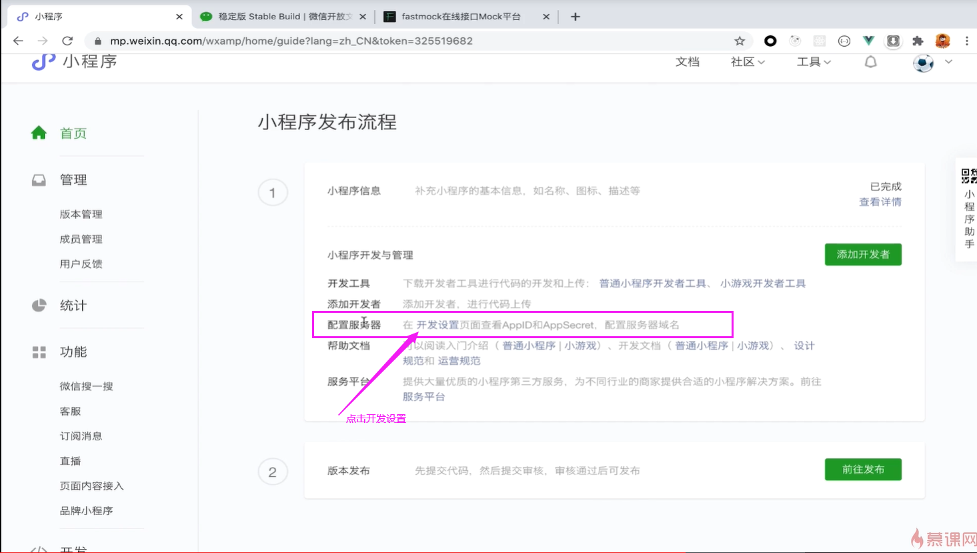The image size is (977, 553).
Task: Open 普通小程序开发者工具 link
Action: pos(652,284)
